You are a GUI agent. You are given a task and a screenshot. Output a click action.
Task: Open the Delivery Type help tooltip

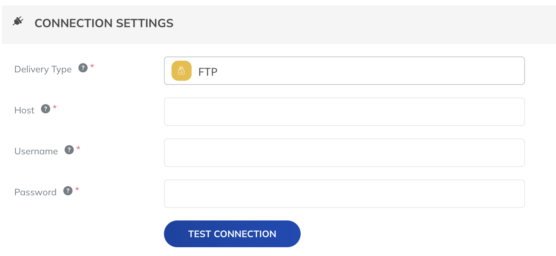(x=82, y=67)
